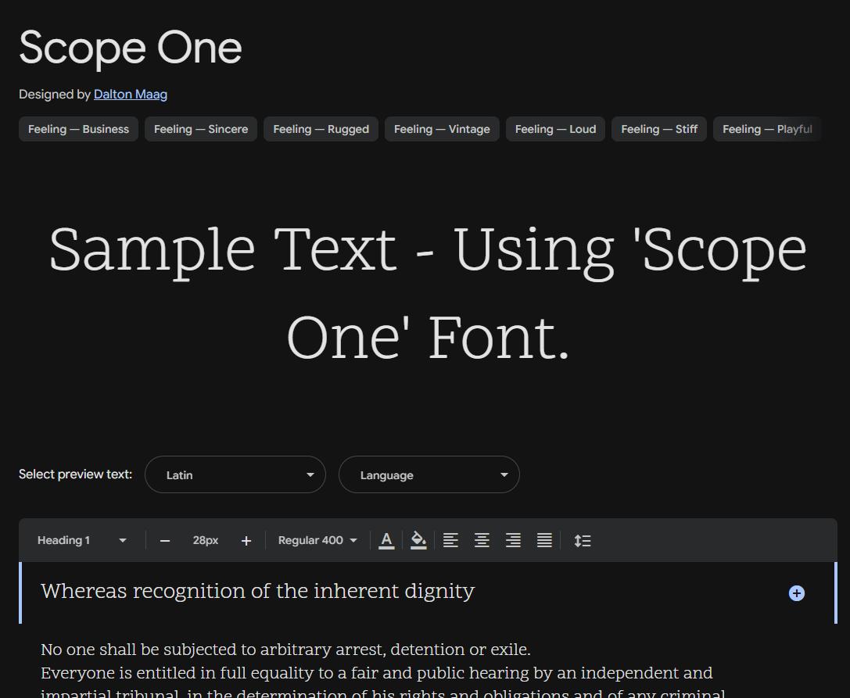Select the Feeling — Stiff tag

coord(659,129)
